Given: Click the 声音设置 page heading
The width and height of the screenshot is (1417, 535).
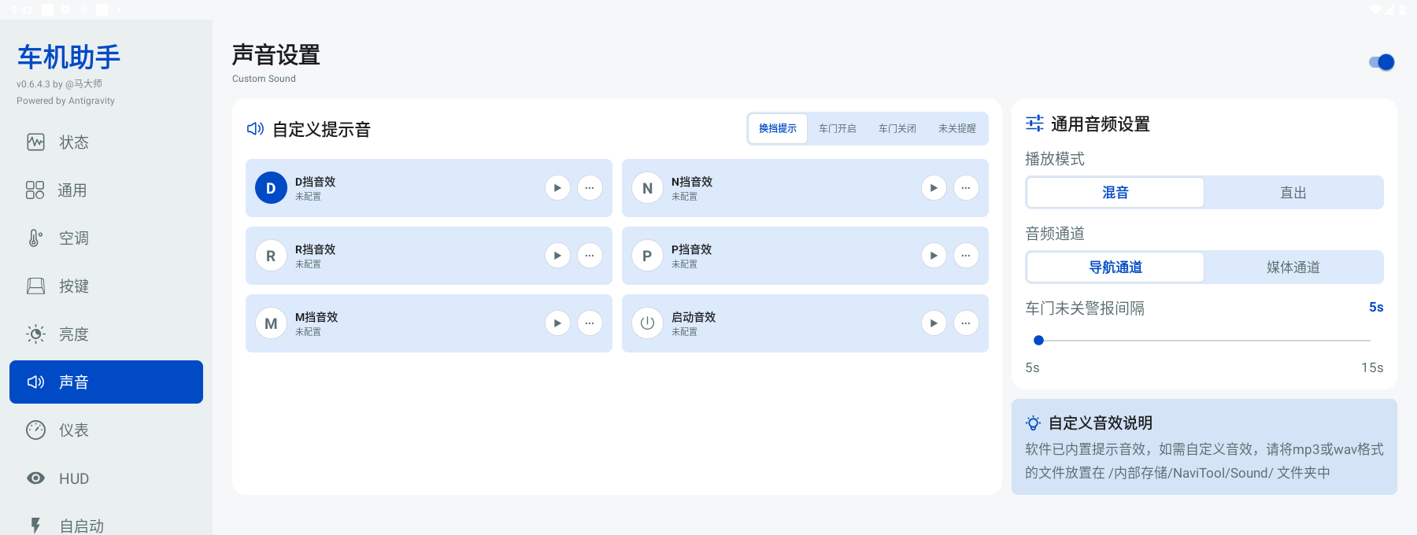Looking at the screenshot, I should point(276,55).
